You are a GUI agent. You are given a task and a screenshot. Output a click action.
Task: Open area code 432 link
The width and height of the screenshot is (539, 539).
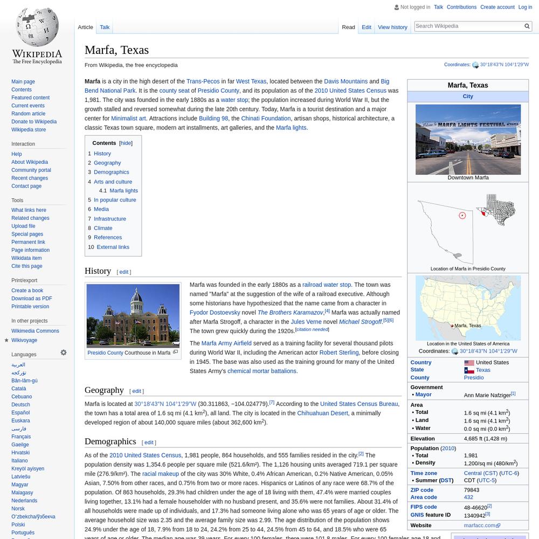pyautogui.click(x=468, y=497)
